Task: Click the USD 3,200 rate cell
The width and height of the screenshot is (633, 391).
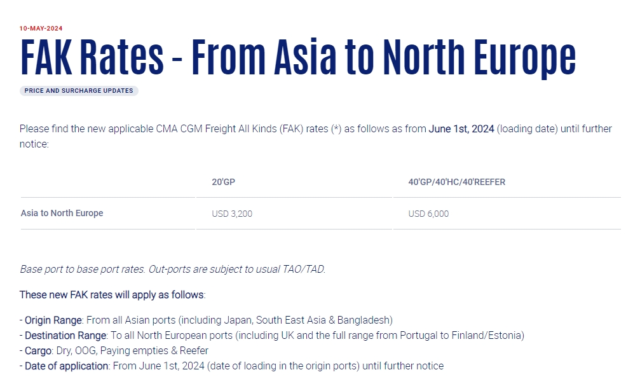Action: coord(232,214)
